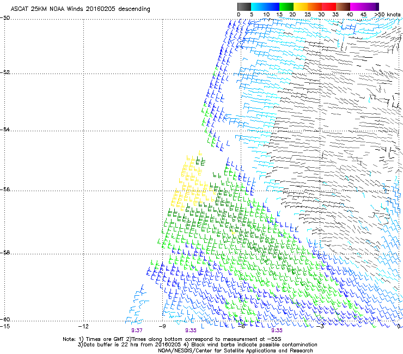This screenshot has width=403, height=354.
Task: Click the '-6' longitude axis label
Action: 241,326
